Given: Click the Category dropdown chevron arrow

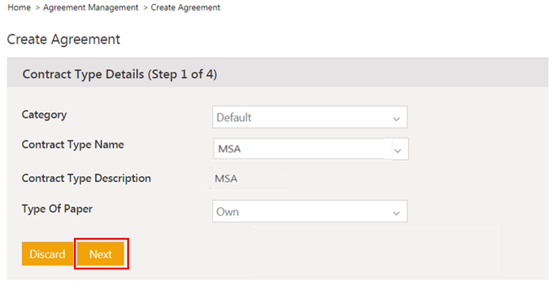Looking at the screenshot, I should (x=396, y=118).
